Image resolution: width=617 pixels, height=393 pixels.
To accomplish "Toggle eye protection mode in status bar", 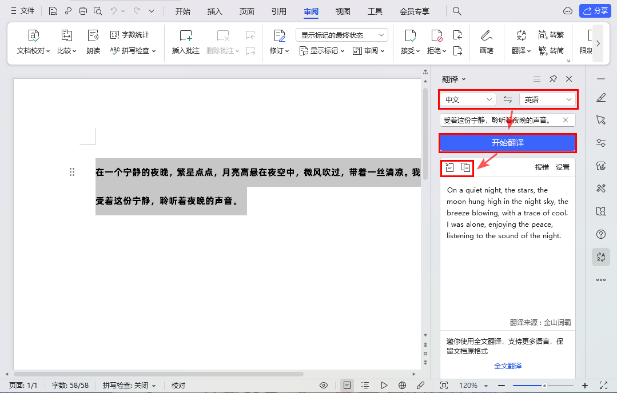I will click(324, 386).
